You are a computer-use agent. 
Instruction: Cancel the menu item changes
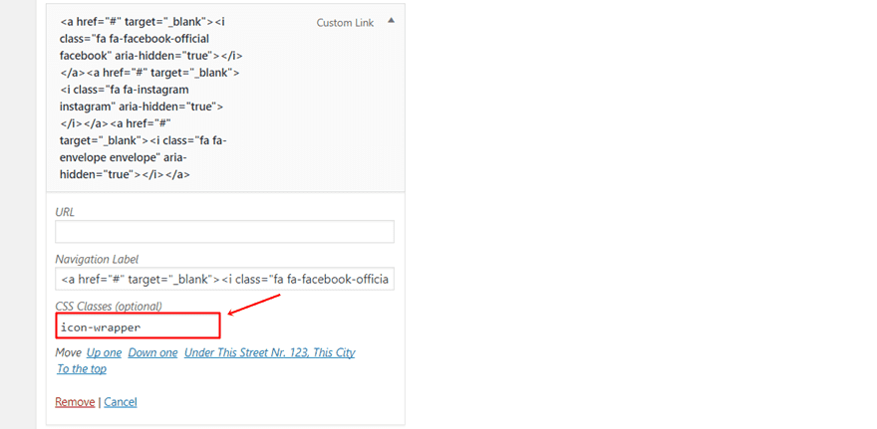pos(121,402)
